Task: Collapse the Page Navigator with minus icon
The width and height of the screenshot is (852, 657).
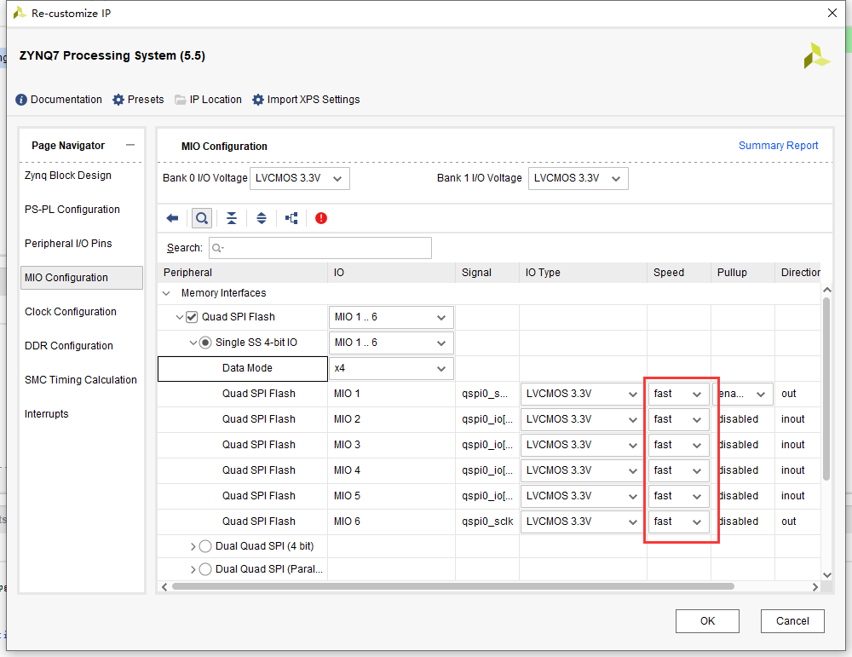Action: pos(130,145)
